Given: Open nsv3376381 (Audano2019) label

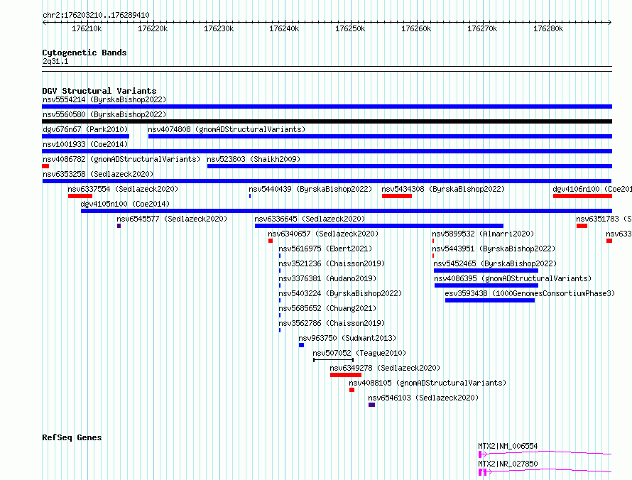Looking at the screenshot, I should pyautogui.click(x=327, y=278).
